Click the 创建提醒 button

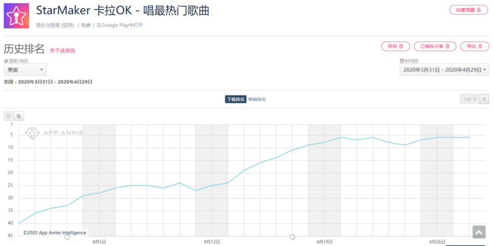[x=468, y=10]
